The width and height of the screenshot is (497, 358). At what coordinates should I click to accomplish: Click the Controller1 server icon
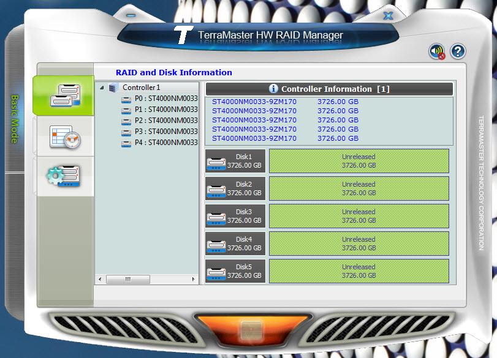(x=113, y=88)
